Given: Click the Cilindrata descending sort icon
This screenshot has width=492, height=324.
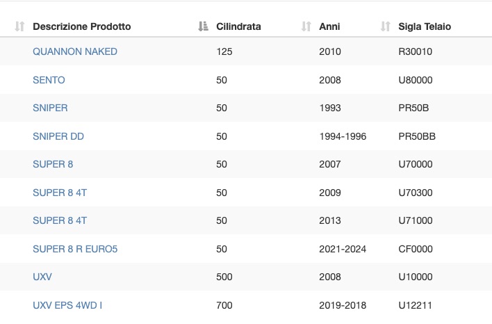Looking at the screenshot, I should click(203, 26).
